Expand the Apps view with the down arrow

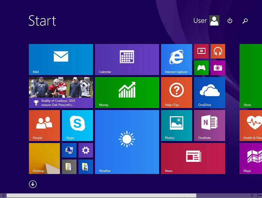tap(33, 184)
